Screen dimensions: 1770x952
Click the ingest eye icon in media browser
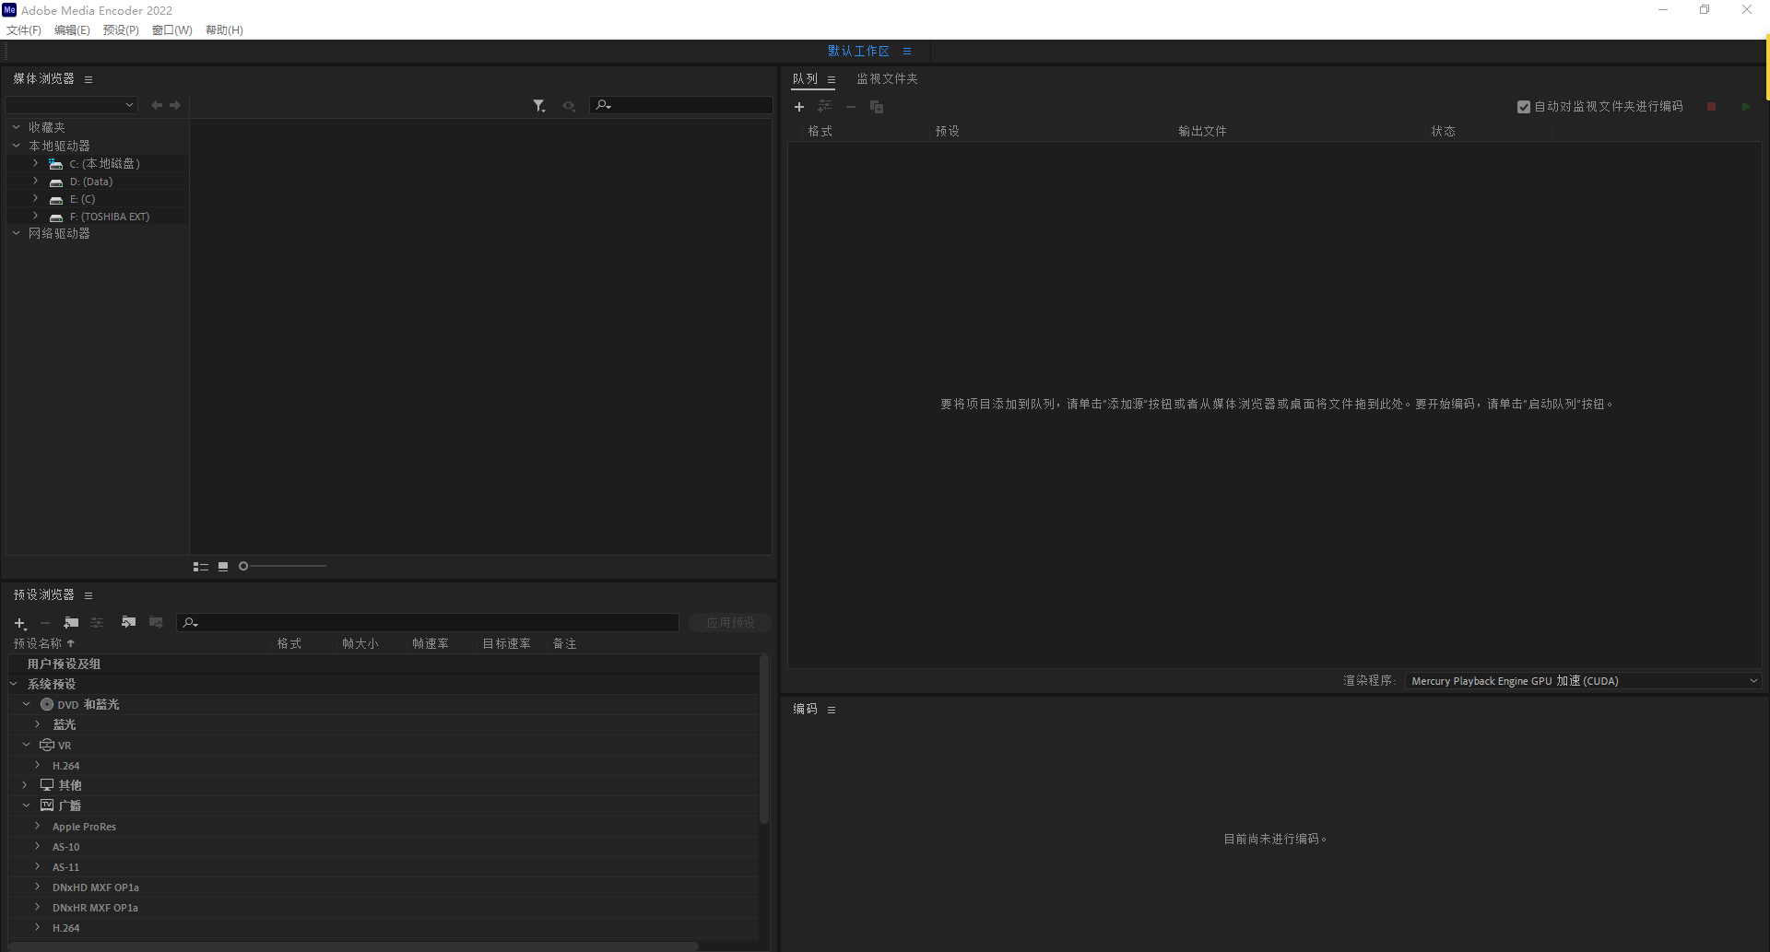point(570,106)
